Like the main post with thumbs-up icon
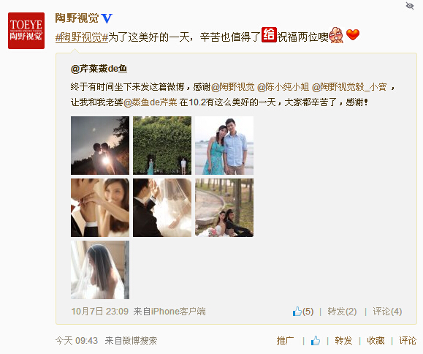 coord(316,341)
